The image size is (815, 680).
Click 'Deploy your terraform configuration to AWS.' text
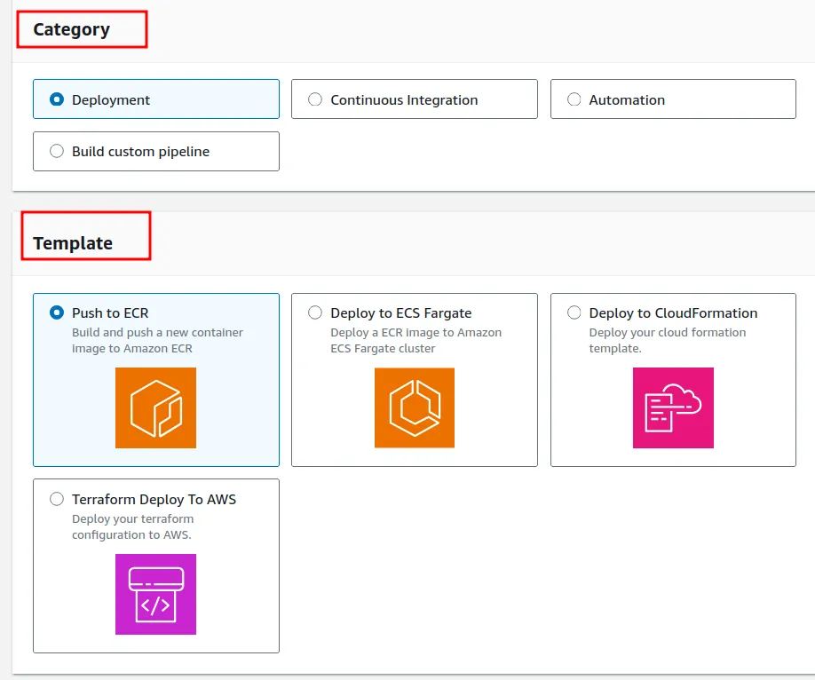(132, 526)
